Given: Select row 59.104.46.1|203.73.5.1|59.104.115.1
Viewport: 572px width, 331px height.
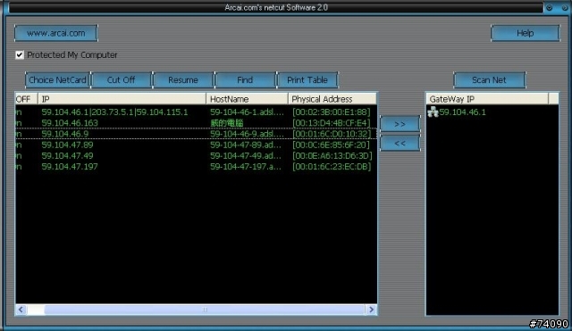Looking at the screenshot, I should pyautogui.click(x=196, y=112).
